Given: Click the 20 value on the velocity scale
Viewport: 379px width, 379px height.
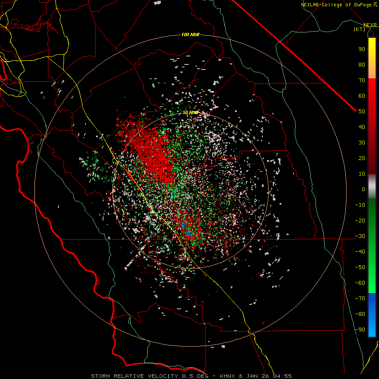Looking at the screenshot, I should click(362, 158).
